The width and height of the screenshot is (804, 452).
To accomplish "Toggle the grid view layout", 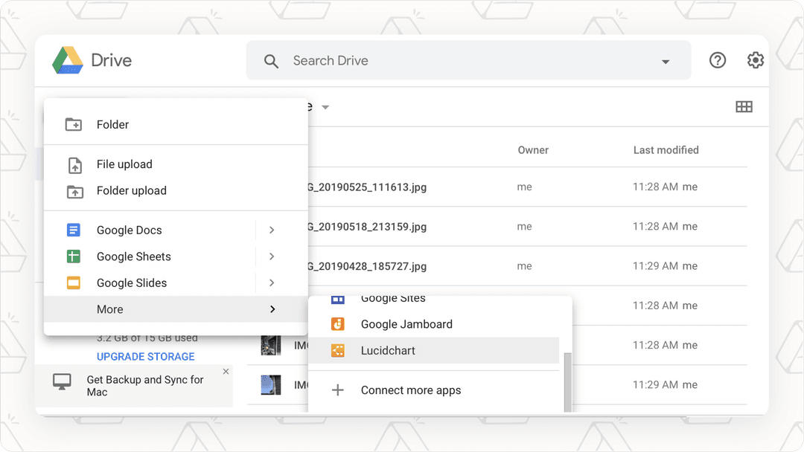I will tap(744, 106).
